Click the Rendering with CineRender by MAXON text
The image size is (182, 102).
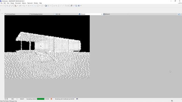tap(65, 99)
